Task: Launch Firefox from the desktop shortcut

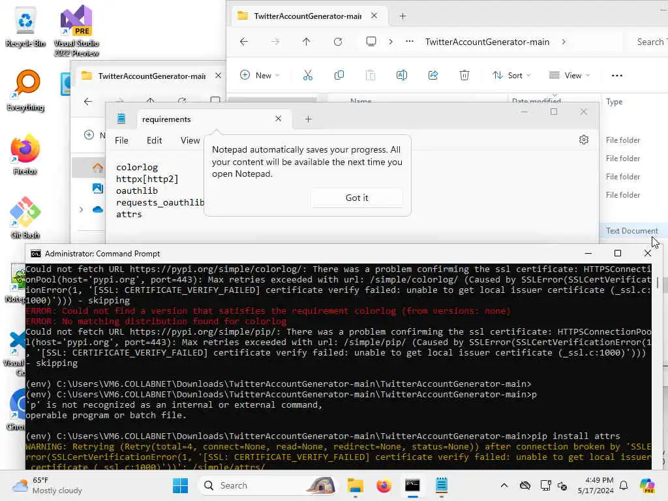Action: coord(25,154)
